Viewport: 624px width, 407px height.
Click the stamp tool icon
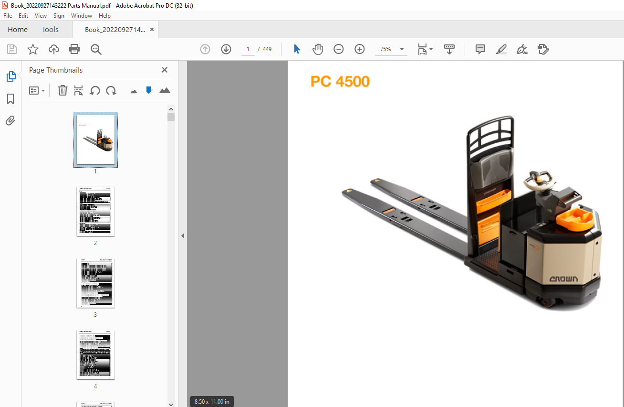(x=543, y=49)
